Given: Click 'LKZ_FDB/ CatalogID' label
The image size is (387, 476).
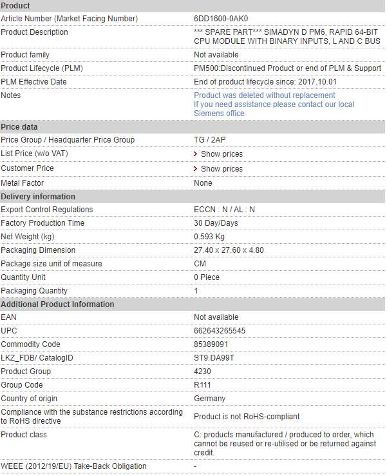Looking at the screenshot, I should click(x=37, y=358).
